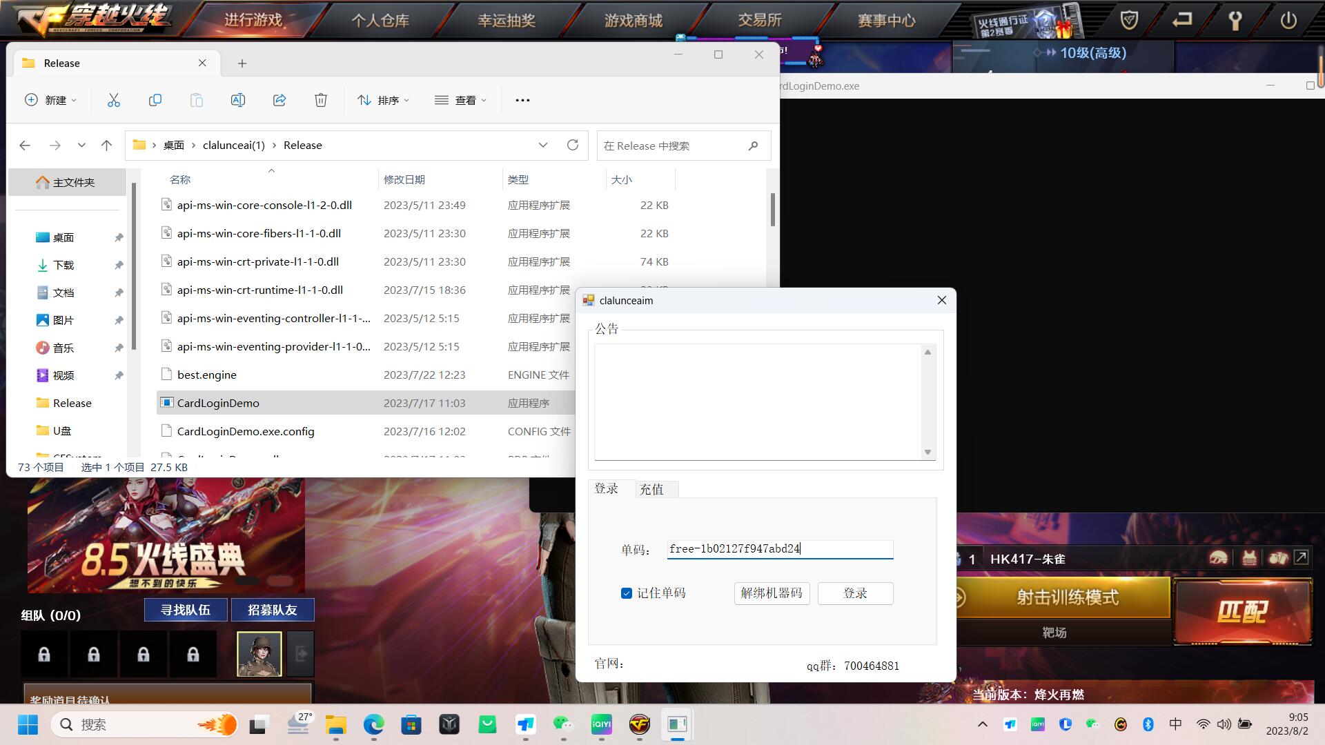Open CrossFire game icon in taskbar
Image resolution: width=1325 pixels, height=745 pixels.
click(640, 724)
